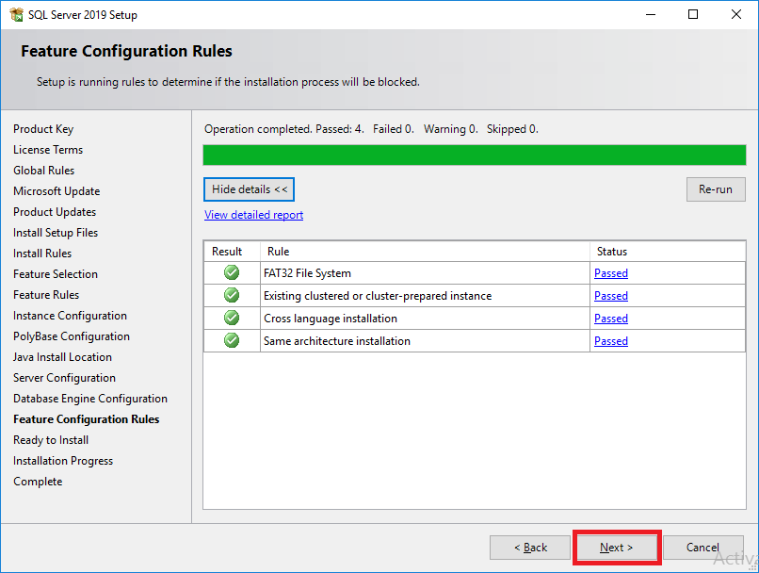Select Ready to Install step in sidebar
Viewport: 759px width, 573px height.
51,440
